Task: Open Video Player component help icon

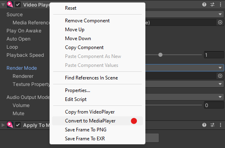Action: tap(204, 4)
